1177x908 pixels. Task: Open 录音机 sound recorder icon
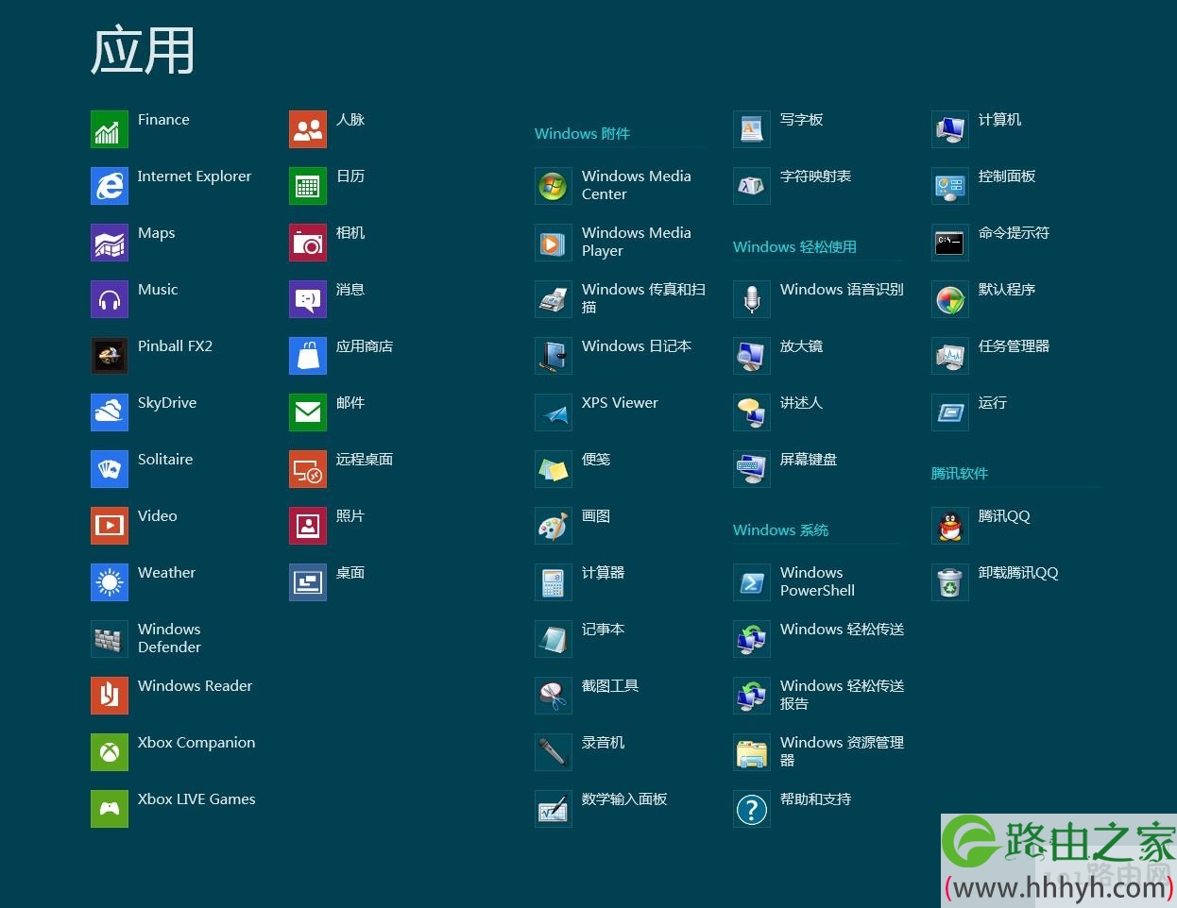pyautogui.click(x=554, y=752)
